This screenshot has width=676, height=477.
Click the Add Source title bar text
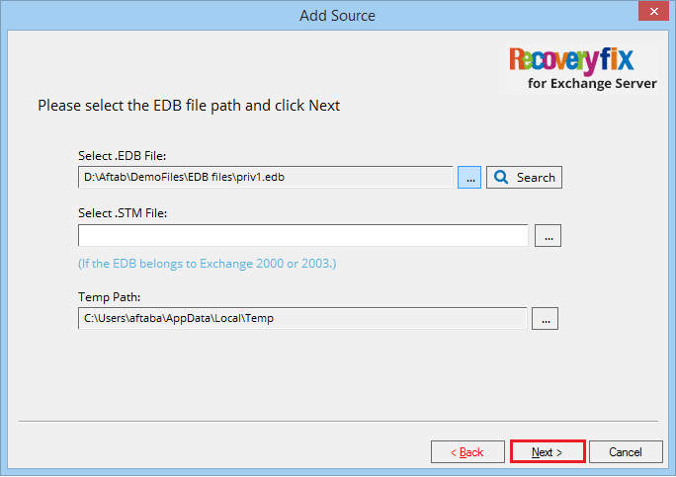(x=337, y=16)
